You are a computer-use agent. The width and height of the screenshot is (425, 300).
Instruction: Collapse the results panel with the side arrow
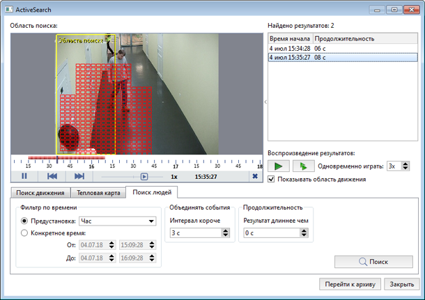(x=265, y=102)
